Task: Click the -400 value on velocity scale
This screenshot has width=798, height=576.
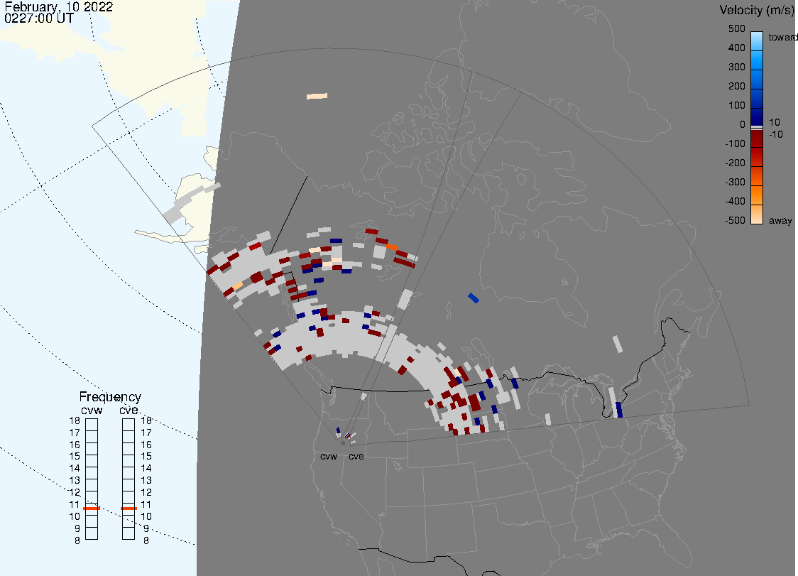Action: [x=735, y=201]
